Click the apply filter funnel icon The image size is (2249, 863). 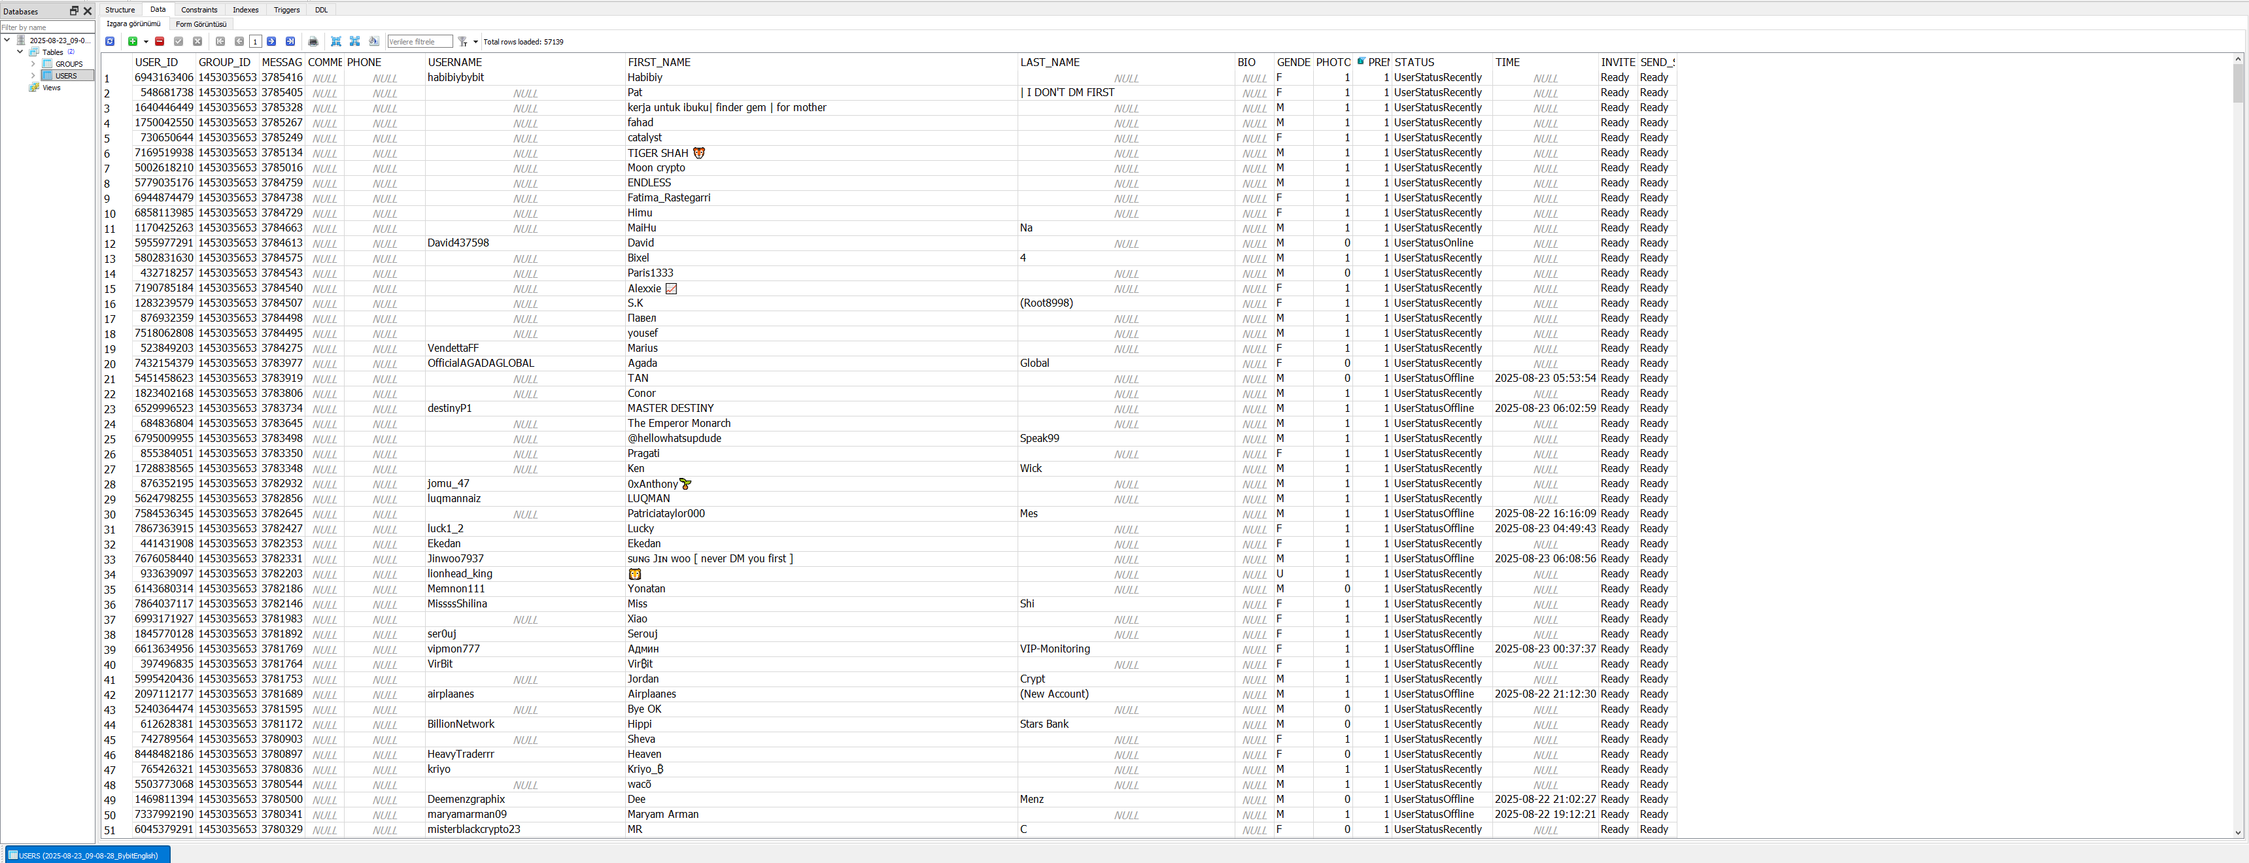tap(463, 41)
